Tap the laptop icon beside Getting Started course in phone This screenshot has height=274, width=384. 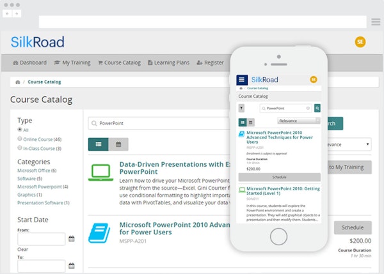[242, 190]
